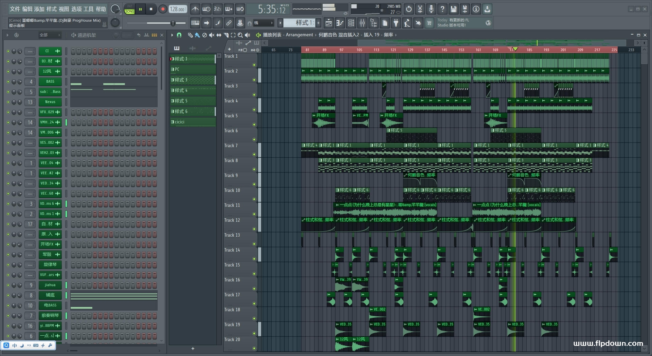The image size is (652, 356).
Task: Open the 文件 menu
Action: point(15,9)
